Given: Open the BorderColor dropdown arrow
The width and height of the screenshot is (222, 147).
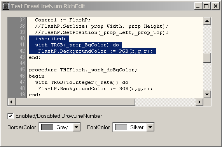Looking at the screenshot, I should 77,127.
